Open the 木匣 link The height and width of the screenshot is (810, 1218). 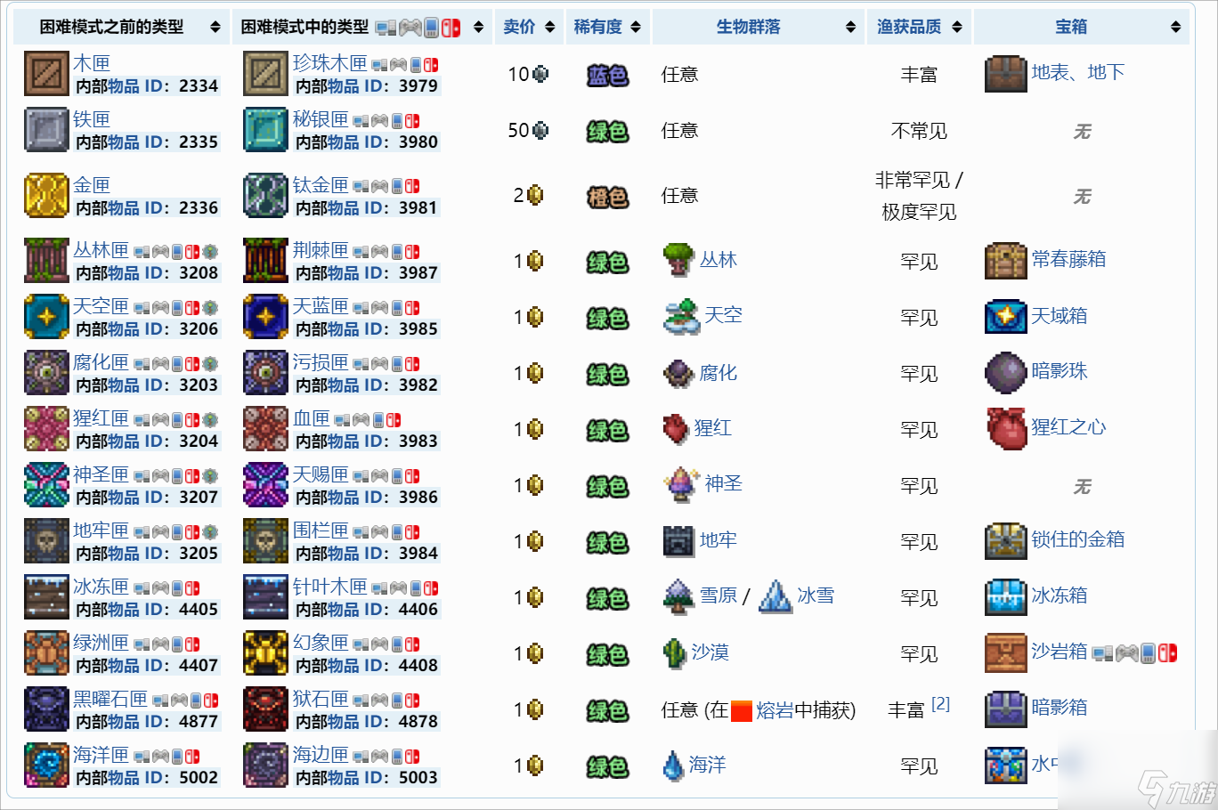coord(92,63)
